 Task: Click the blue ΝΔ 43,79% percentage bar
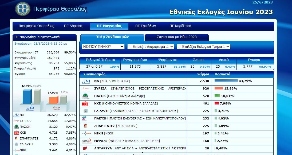click(x=226, y=81)
